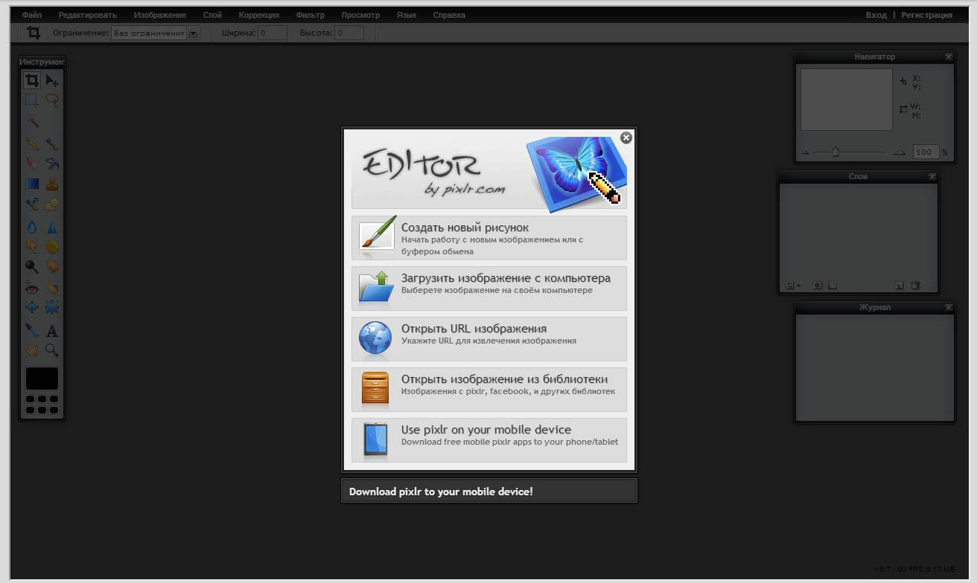Select the Crop tool in the tools panel
Screen dimensions: 977x583
pos(32,80)
